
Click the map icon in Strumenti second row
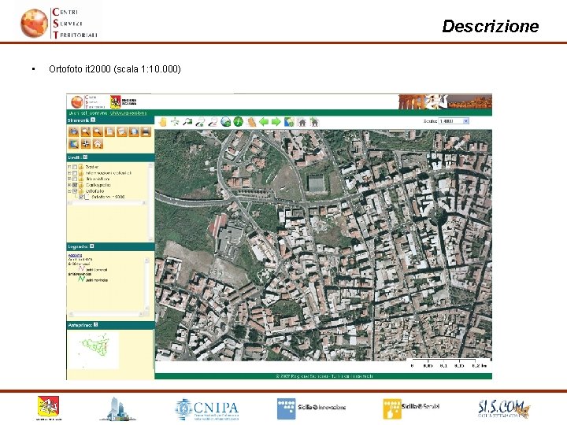[x=74, y=144]
